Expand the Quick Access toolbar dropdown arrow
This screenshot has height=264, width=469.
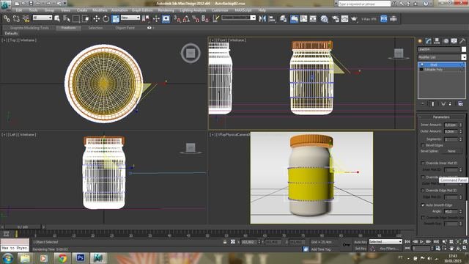pos(65,4)
